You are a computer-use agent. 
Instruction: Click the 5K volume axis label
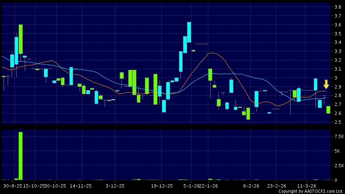338,151
